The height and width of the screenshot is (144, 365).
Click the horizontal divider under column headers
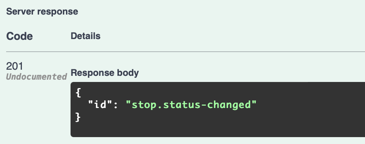(x=186, y=51)
